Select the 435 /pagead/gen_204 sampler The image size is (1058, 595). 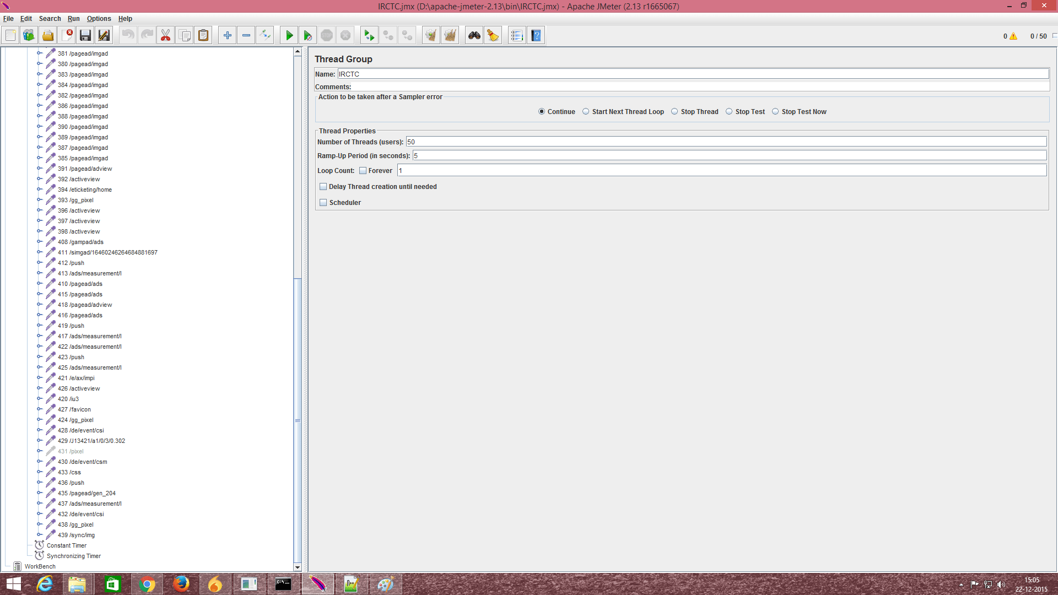click(87, 493)
